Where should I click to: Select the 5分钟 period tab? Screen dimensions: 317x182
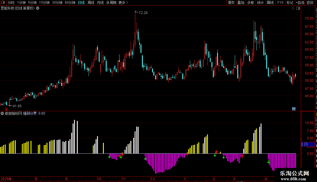click(32, 3)
